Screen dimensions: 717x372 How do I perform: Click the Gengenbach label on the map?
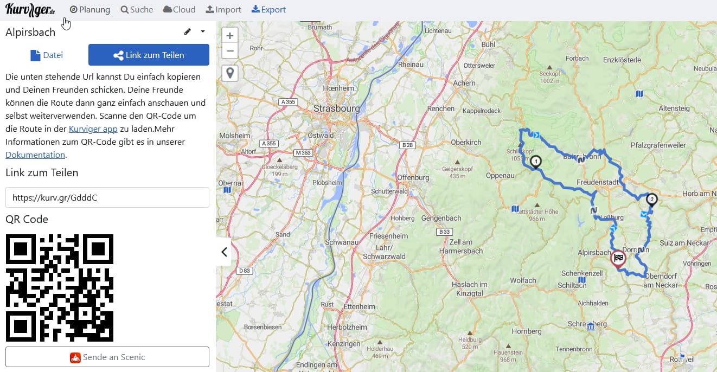point(441,218)
